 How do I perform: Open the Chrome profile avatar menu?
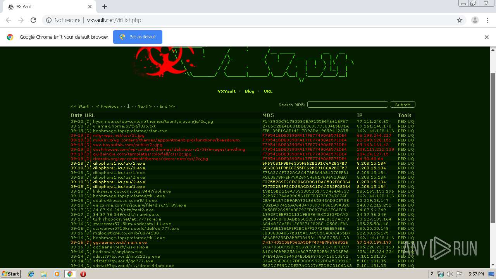pos(475,20)
